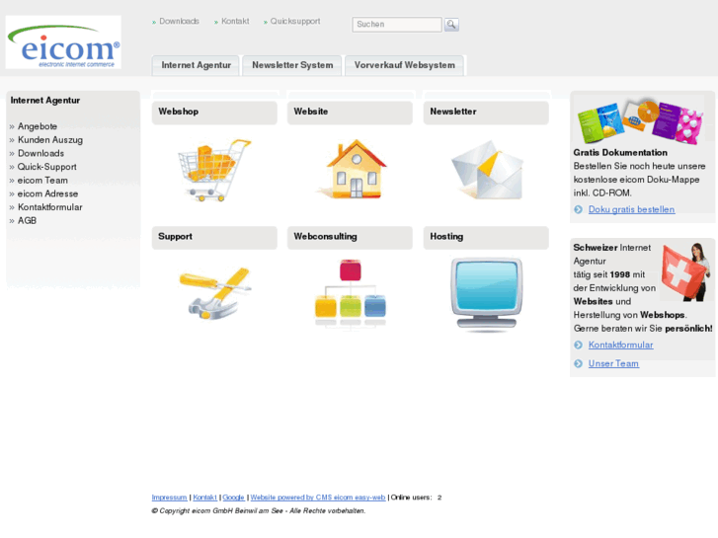Viewport: 718px width, 538px height.
Task: Click the Webconsulting heading
Action: click(x=325, y=236)
